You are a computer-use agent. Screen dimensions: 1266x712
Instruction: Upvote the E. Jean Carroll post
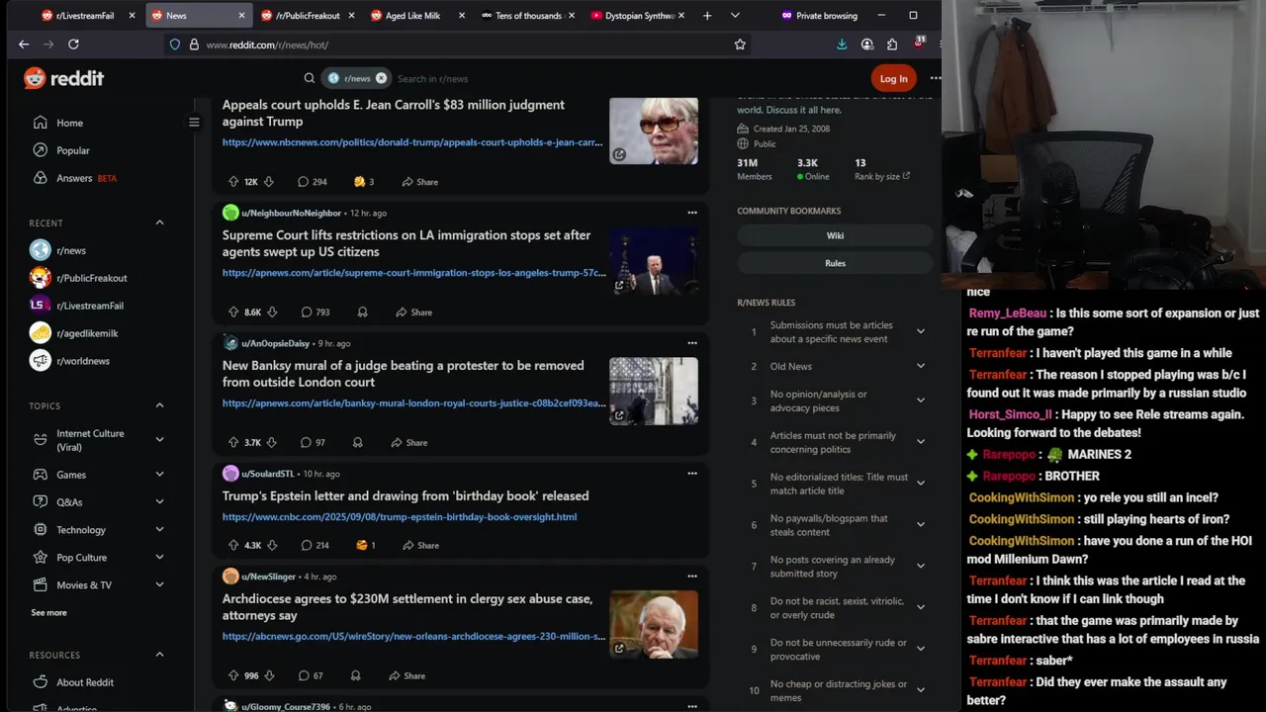click(233, 182)
